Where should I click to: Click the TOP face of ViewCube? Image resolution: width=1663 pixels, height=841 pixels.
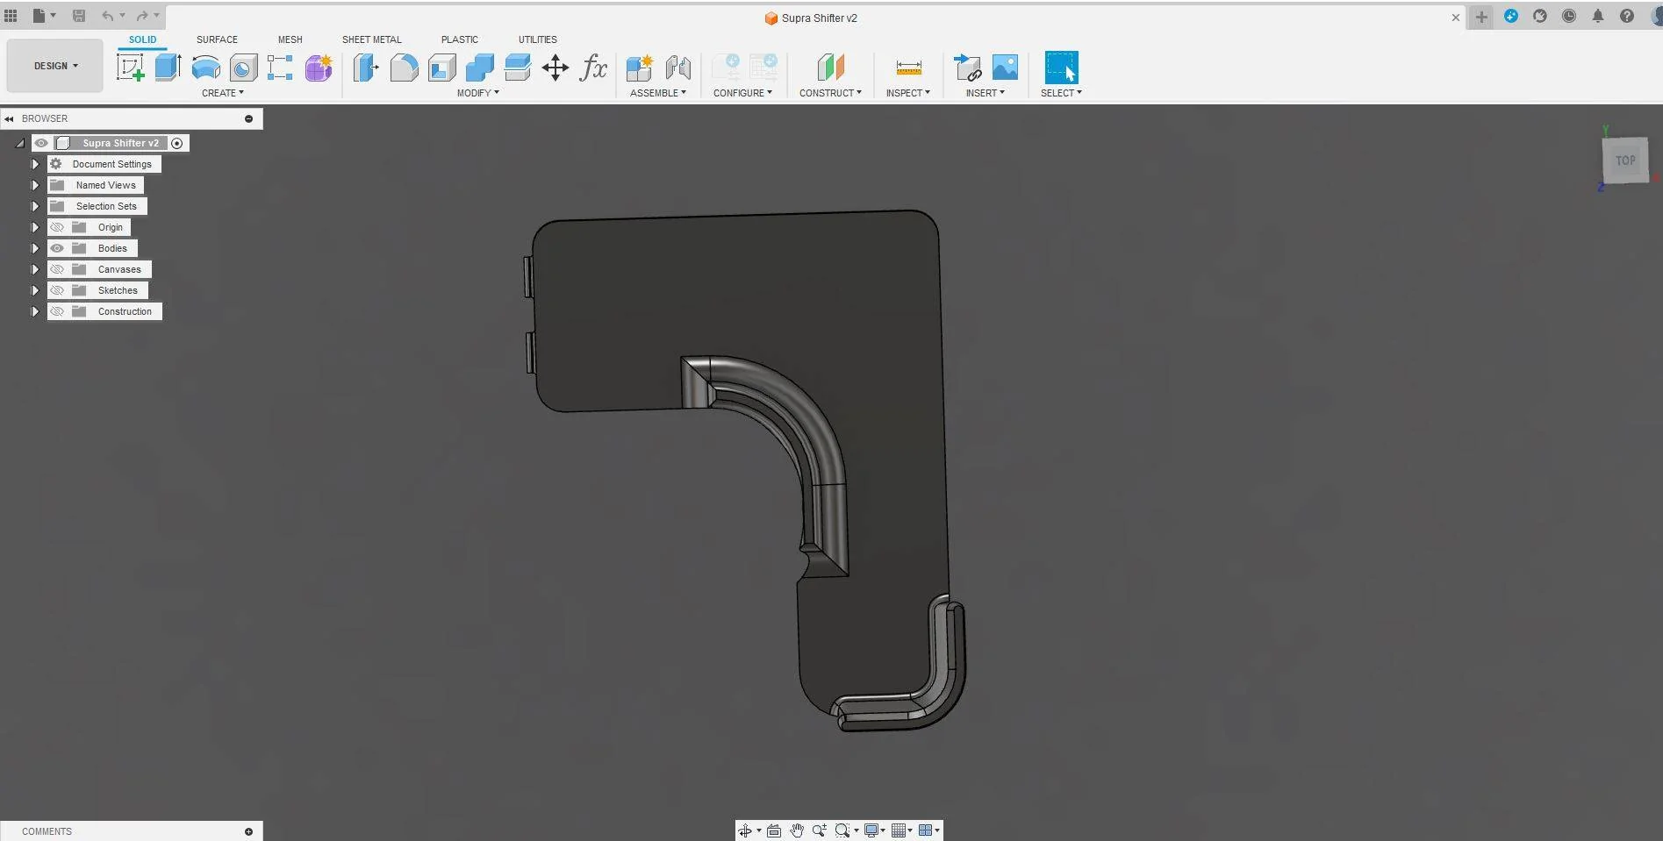[1625, 160]
